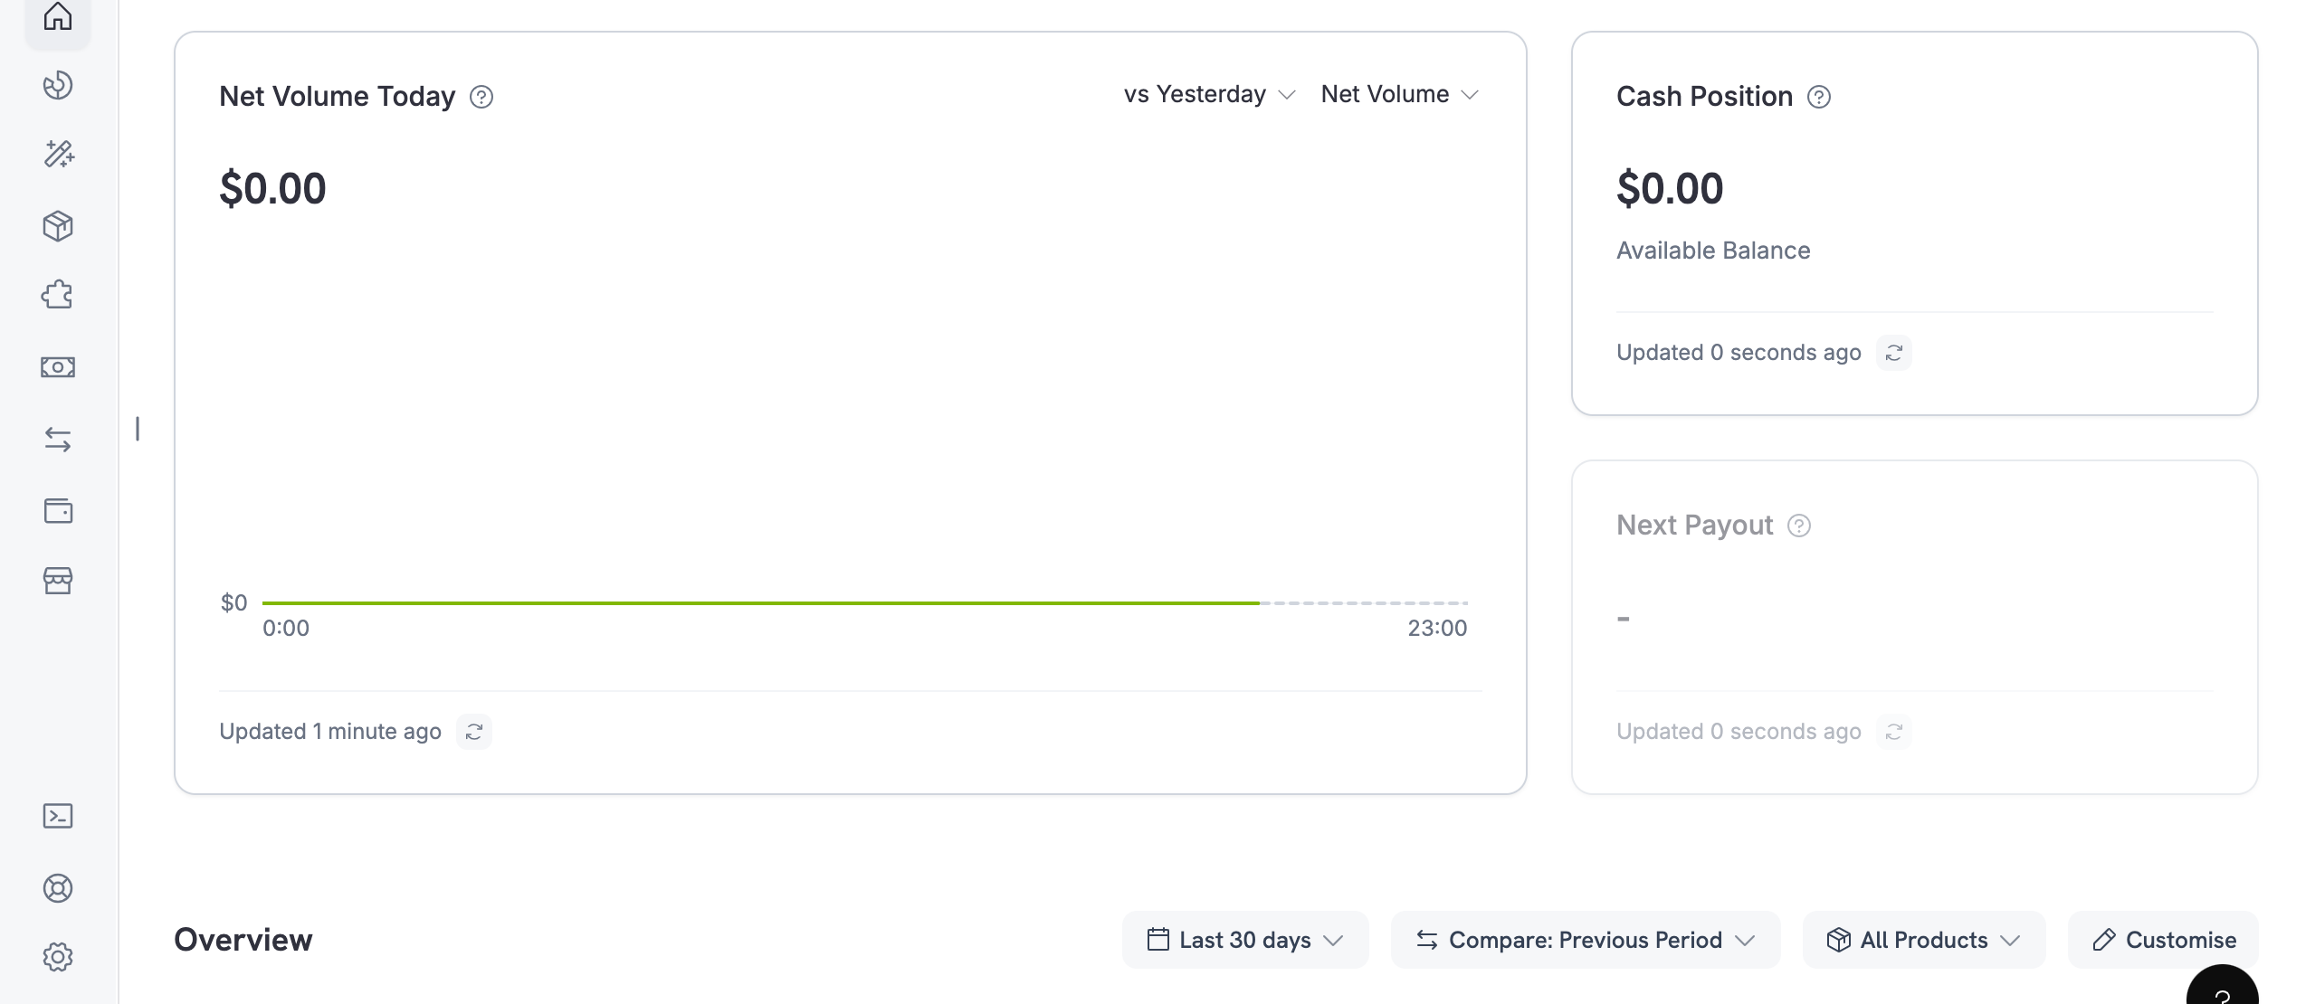Open the puzzle piece integrations icon

(58, 295)
